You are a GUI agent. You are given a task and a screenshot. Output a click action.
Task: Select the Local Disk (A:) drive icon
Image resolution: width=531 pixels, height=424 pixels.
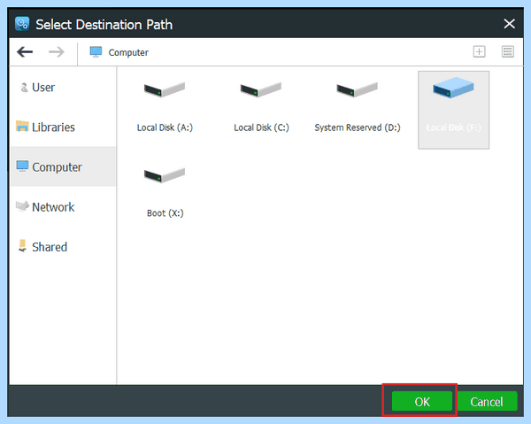point(165,89)
